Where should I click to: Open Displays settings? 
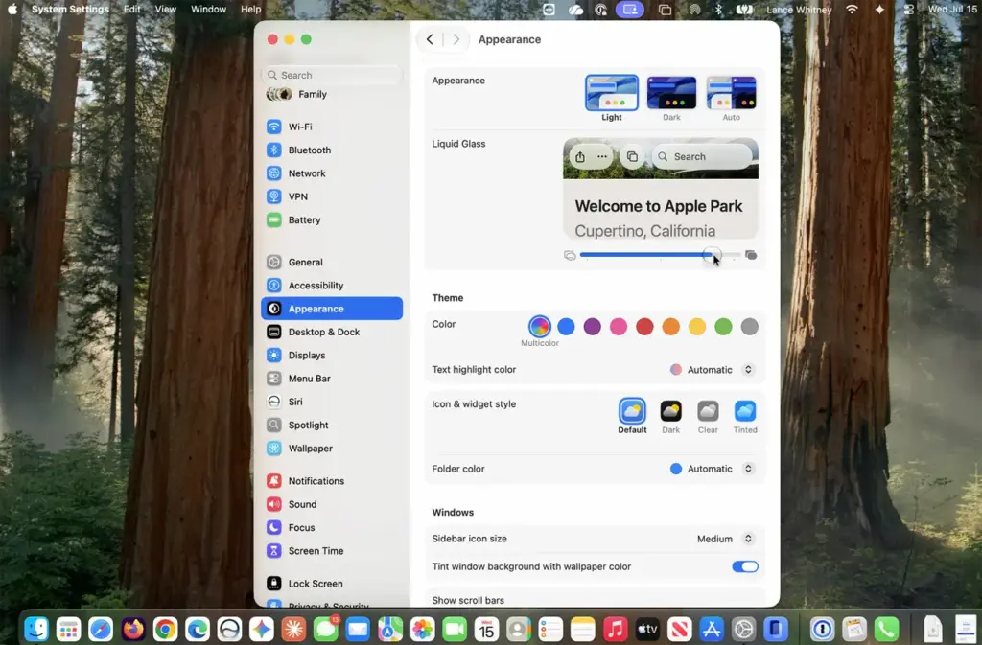click(x=332, y=355)
